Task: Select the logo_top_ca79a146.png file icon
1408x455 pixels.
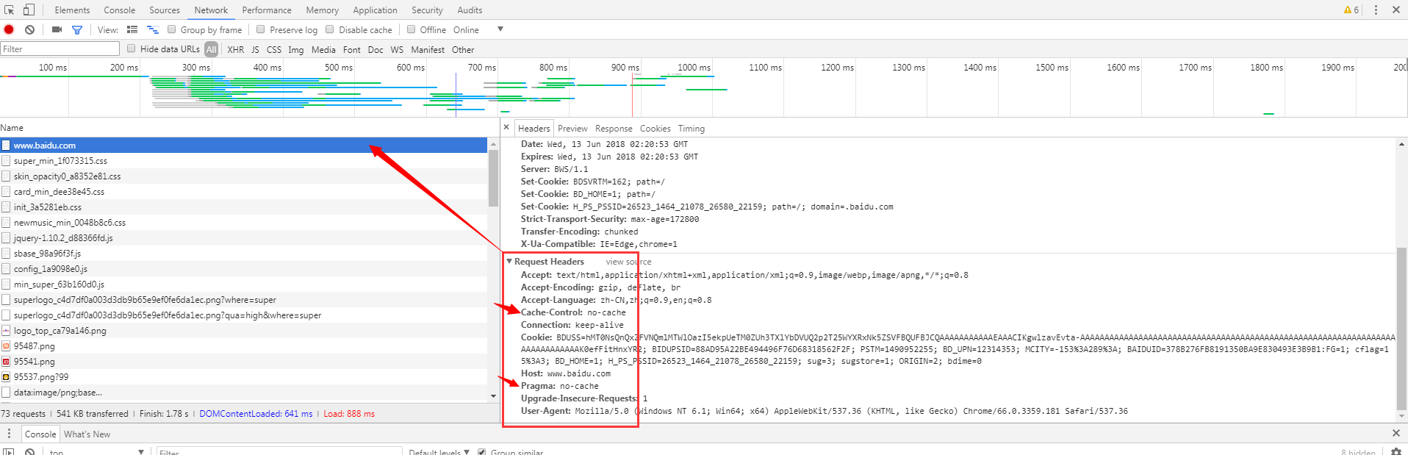Action: [x=6, y=330]
